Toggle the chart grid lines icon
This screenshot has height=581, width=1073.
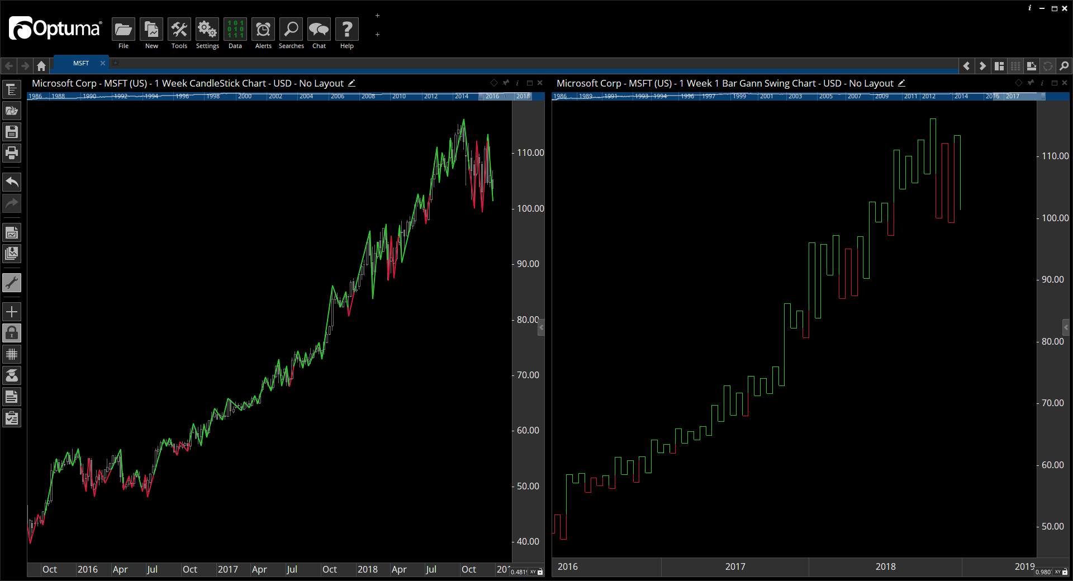pos(12,354)
